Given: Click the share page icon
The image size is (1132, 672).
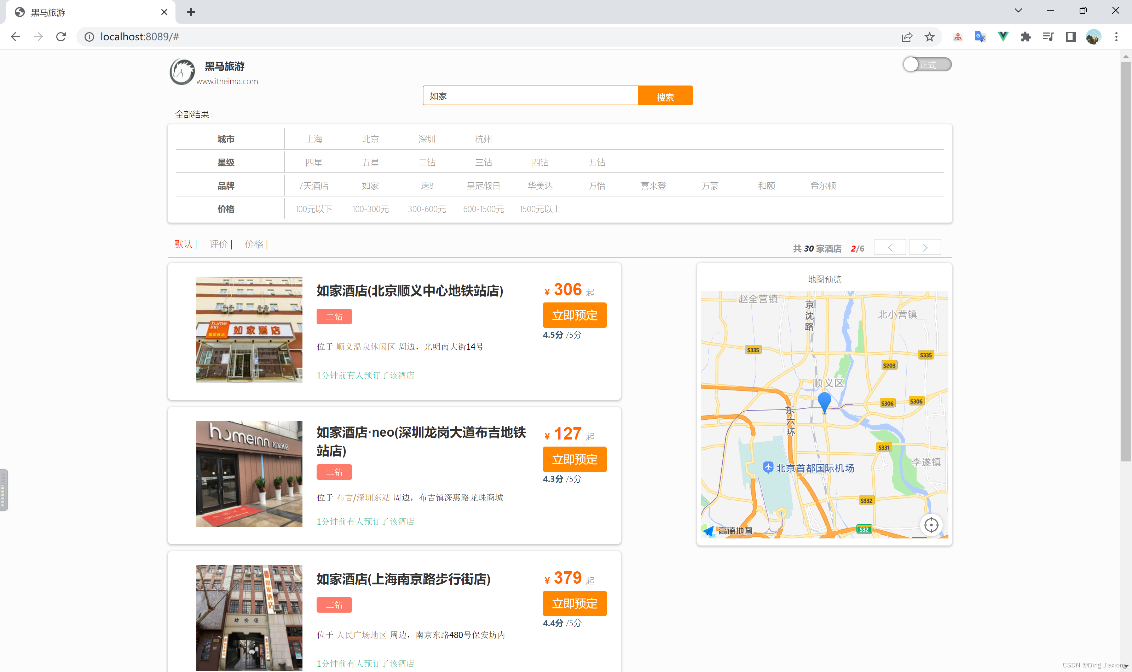Looking at the screenshot, I should (x=907, y=37).
